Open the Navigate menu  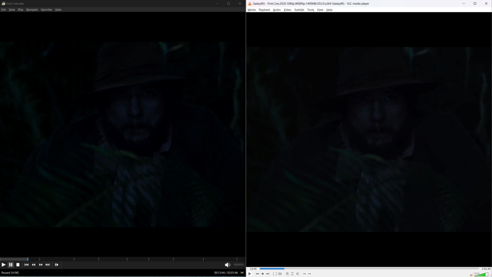click(x=32, y=10)
